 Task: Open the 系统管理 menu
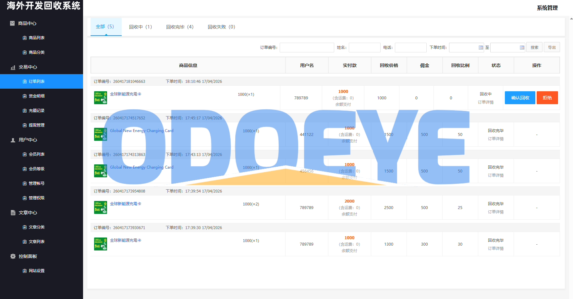pos(547,8)
